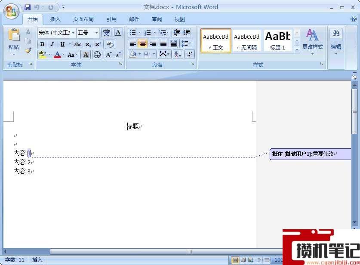This screenshot has width=360, height=265.
Task: Toggle strikethrough formatting
Action: coord(77,44)
